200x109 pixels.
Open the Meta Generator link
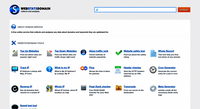[167, 87]
